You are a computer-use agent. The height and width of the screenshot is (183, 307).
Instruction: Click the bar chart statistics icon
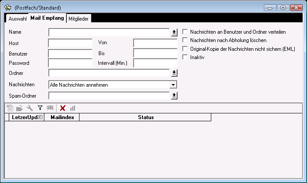[x=72, y=108]
